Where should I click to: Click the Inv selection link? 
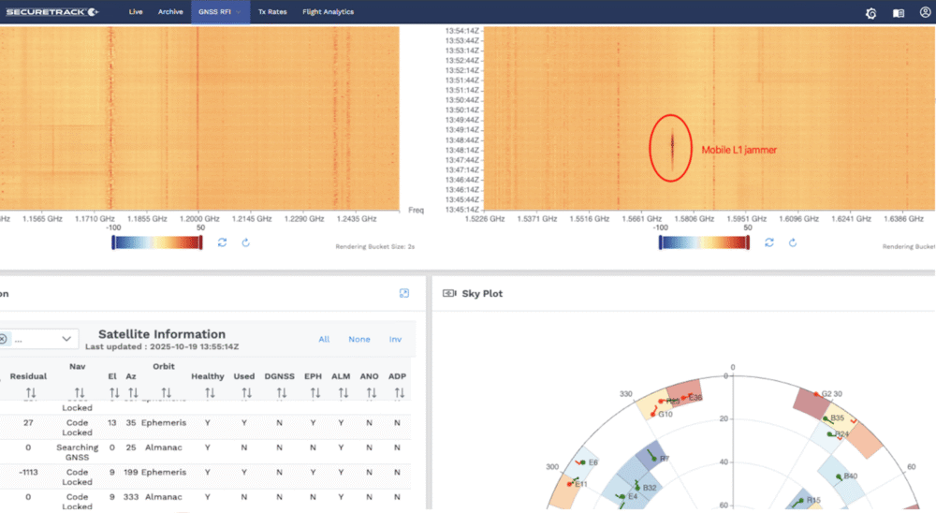[395, 339]
